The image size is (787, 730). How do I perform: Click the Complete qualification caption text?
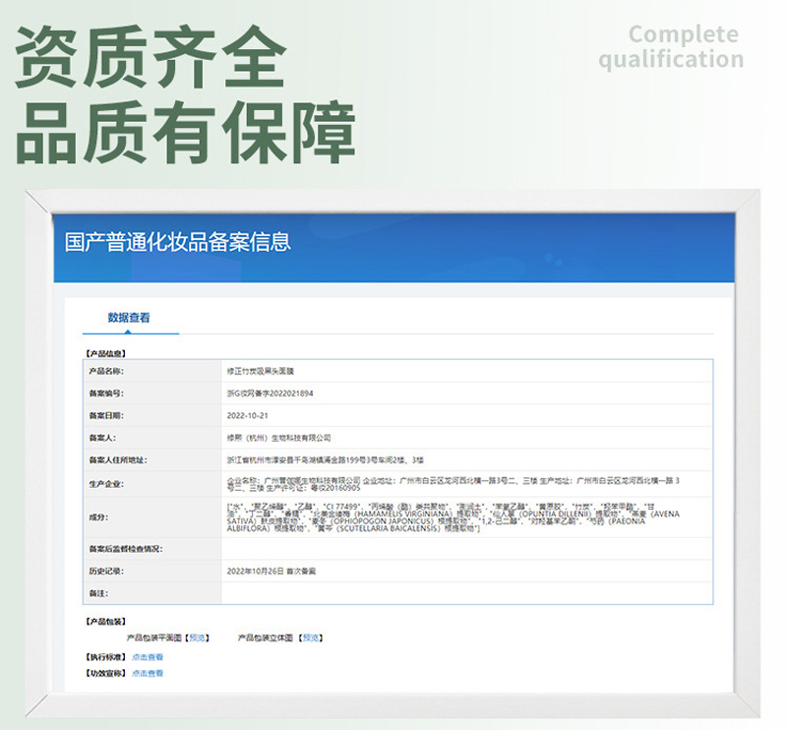671,47
